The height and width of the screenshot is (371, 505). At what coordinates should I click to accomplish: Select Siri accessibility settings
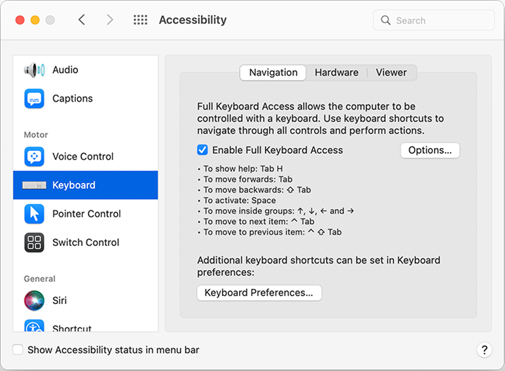coord(59,301)
